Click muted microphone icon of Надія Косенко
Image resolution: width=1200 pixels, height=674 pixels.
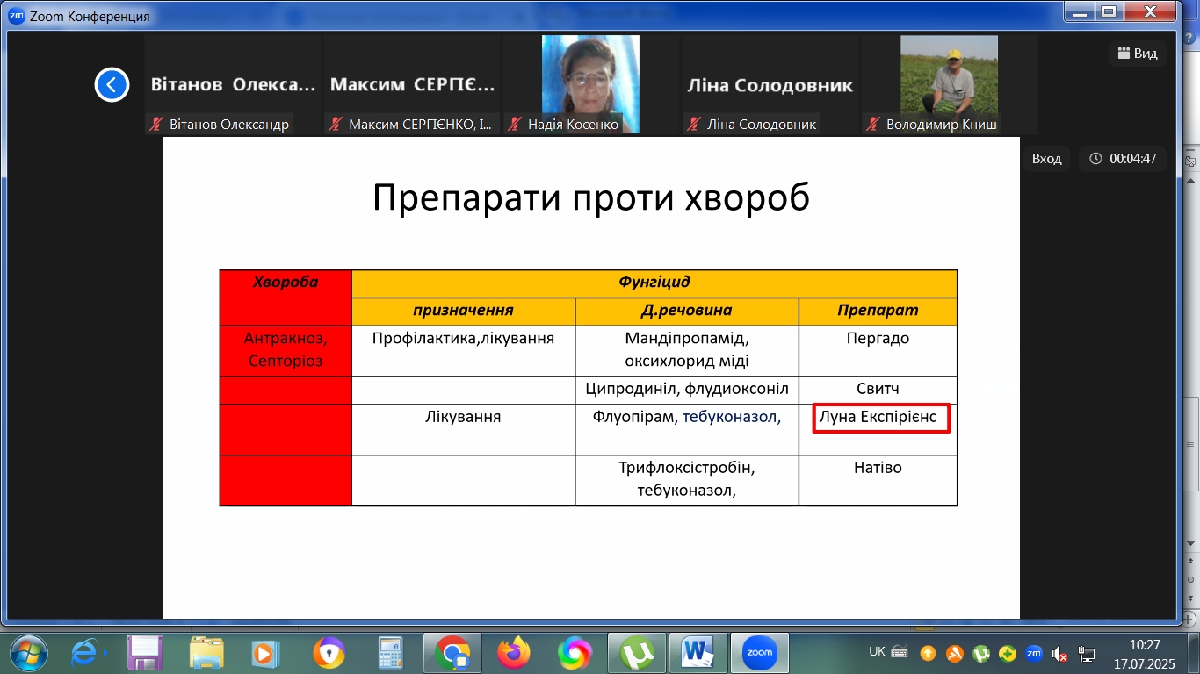pos(515,124)
